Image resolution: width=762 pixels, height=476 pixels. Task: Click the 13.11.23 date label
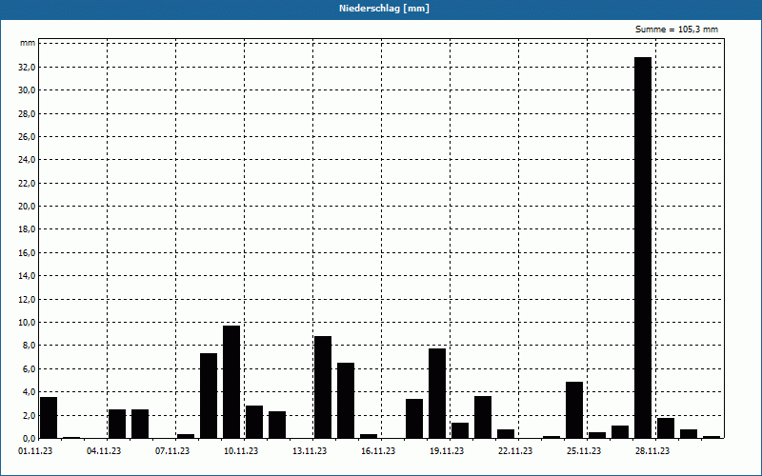tap(309, 451)
